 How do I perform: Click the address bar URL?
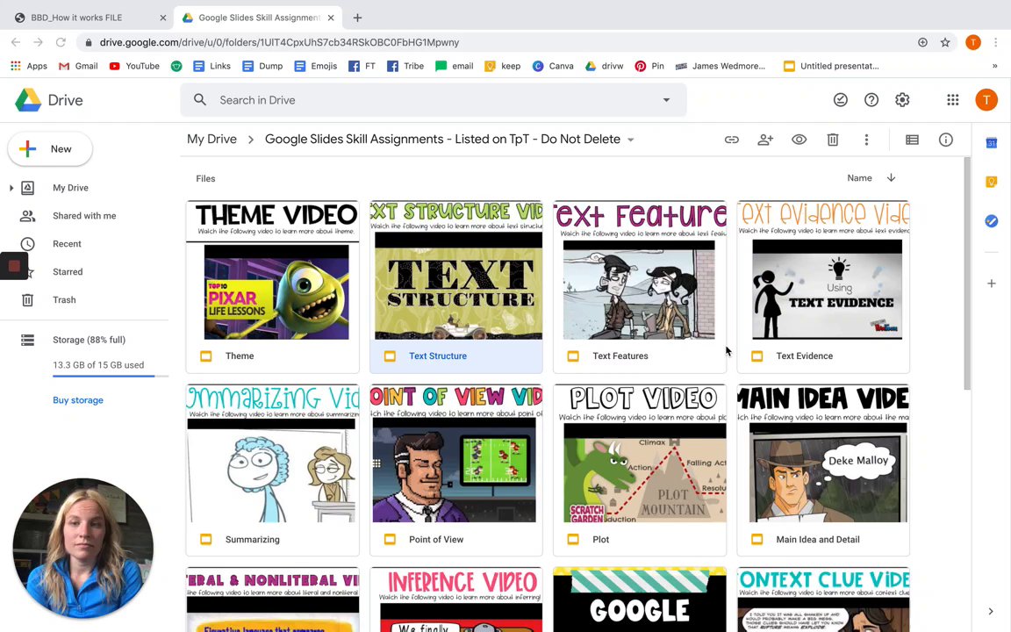tap(279, 42)
